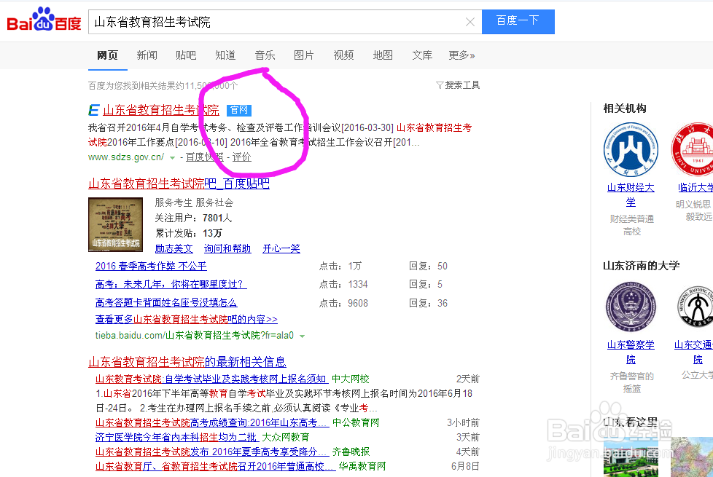Go to the 知道 tab

pyautogui.click(x=225, y=55)
